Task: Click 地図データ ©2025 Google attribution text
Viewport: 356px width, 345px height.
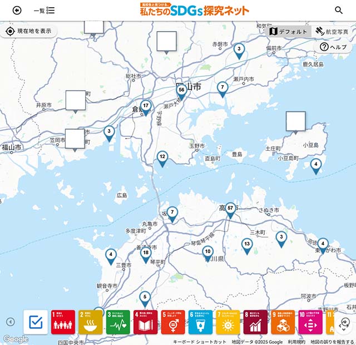Action: (257, 342)
